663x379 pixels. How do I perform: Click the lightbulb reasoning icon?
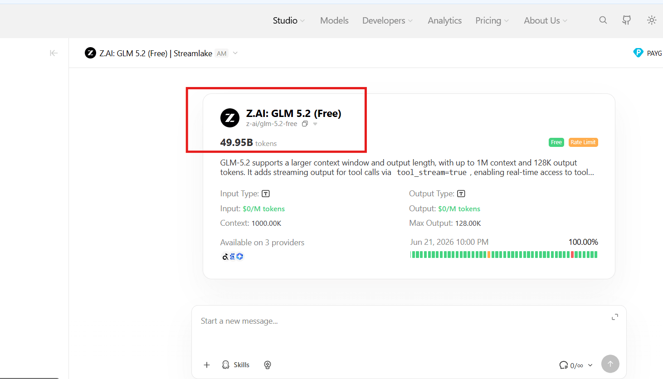click(x=268, y=365)
